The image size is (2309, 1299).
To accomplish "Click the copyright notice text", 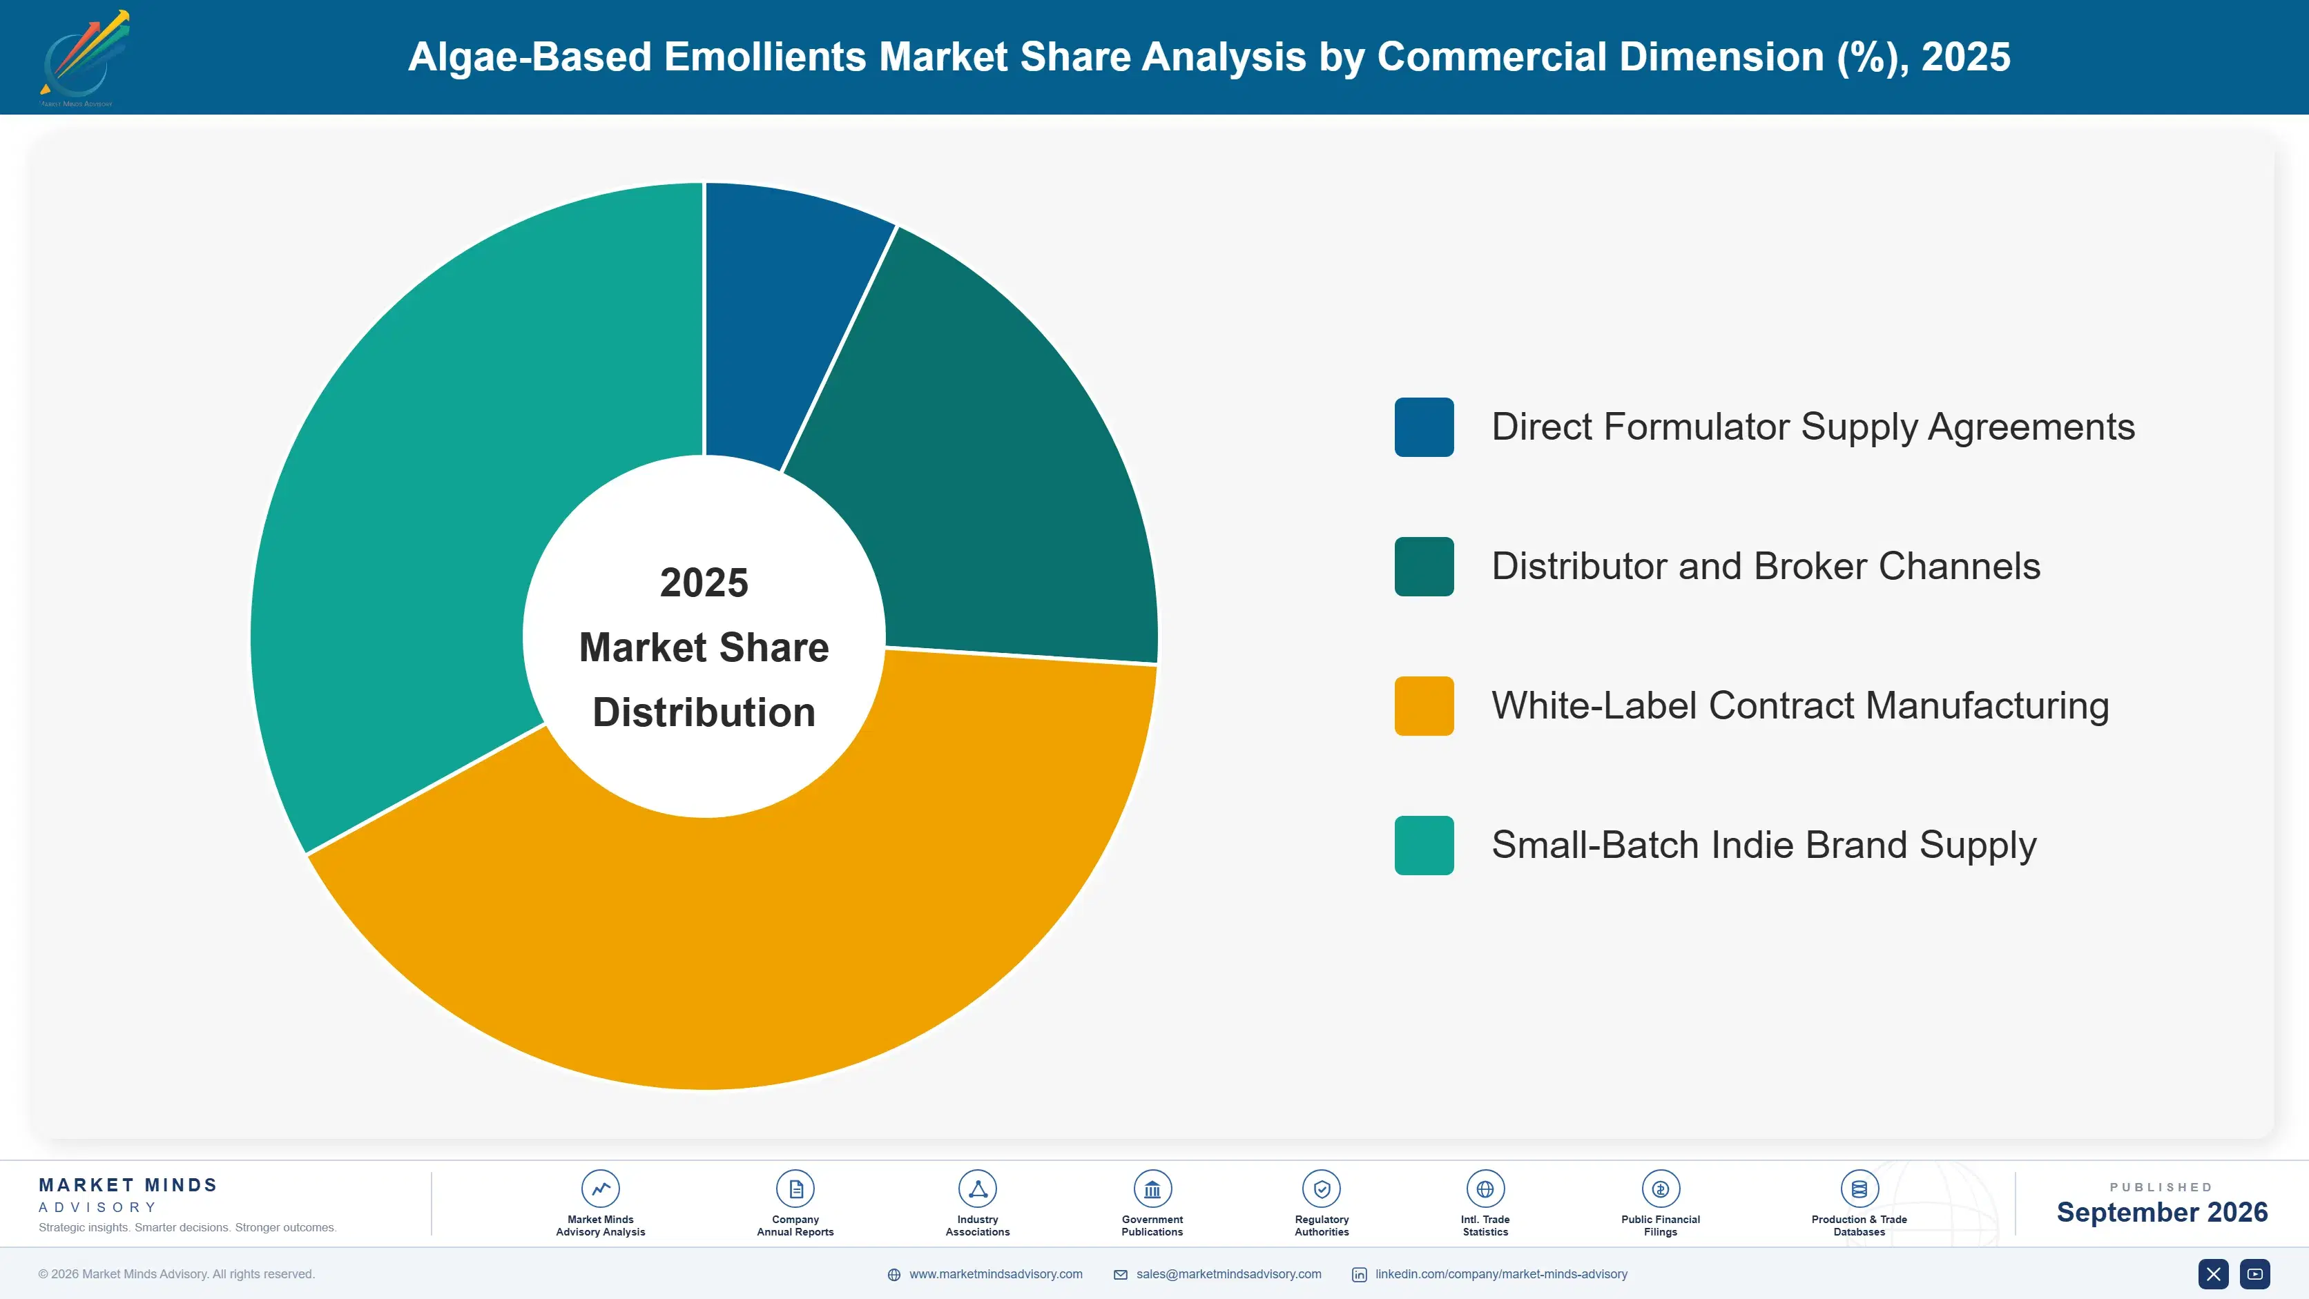I will [x=177, y=1274].
